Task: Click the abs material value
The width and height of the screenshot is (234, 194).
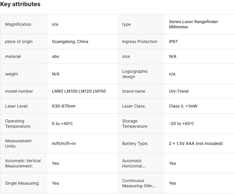Action: [55, 56]
